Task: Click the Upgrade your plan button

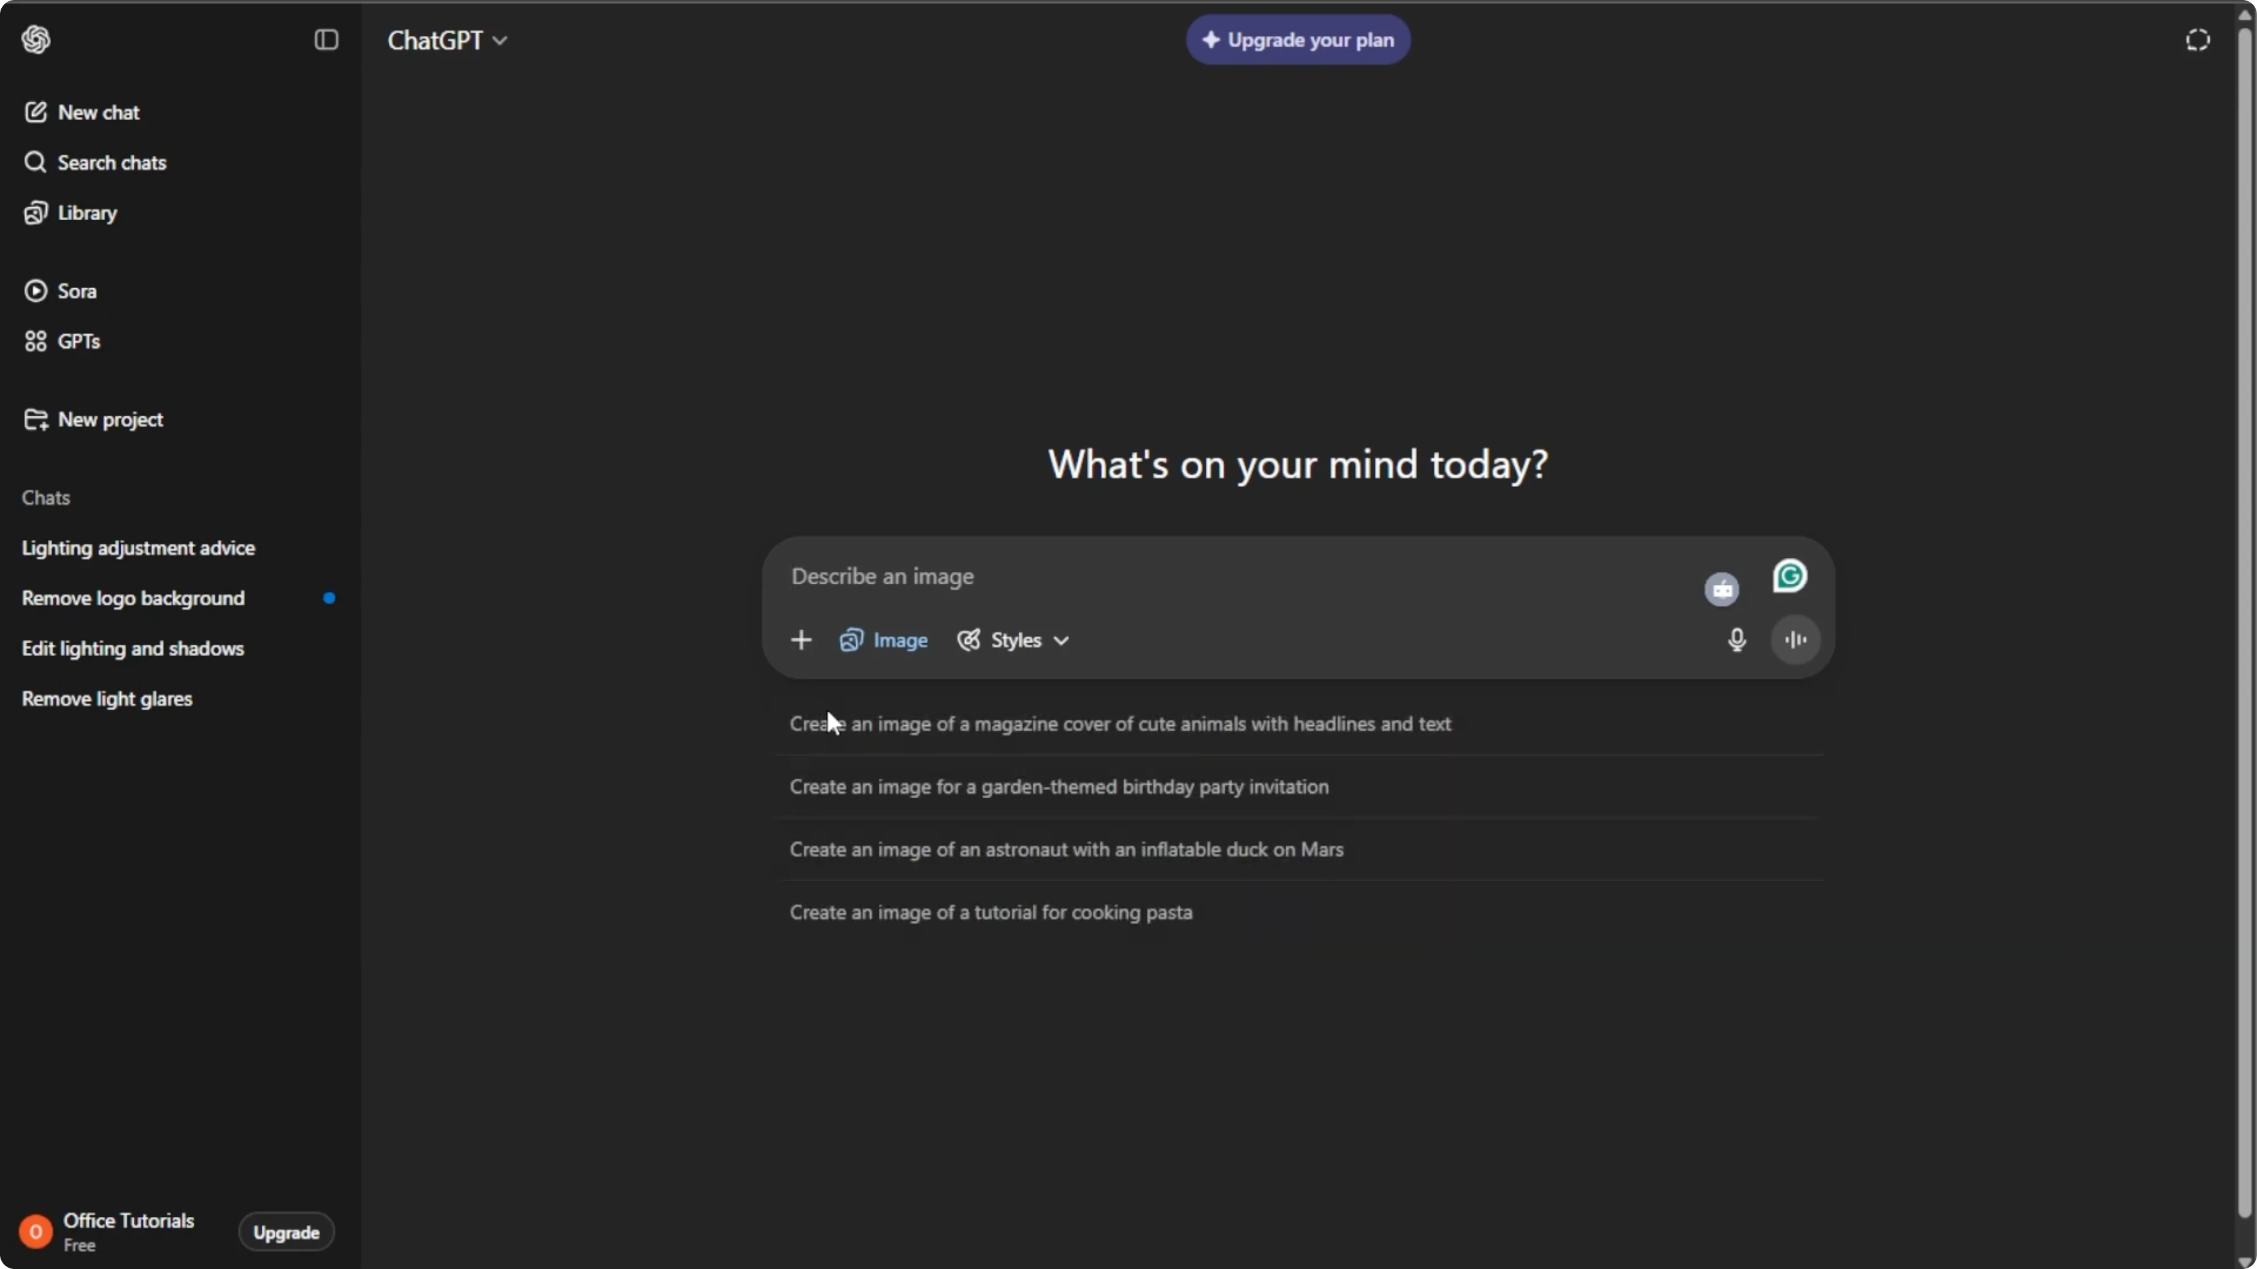Action: tap(1298, 39)
